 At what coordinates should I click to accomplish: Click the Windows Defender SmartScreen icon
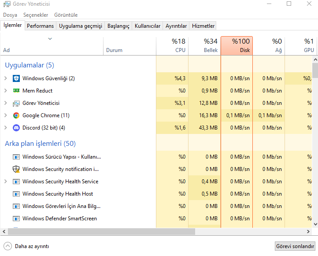pyautogui.click(x=16, y=219)
